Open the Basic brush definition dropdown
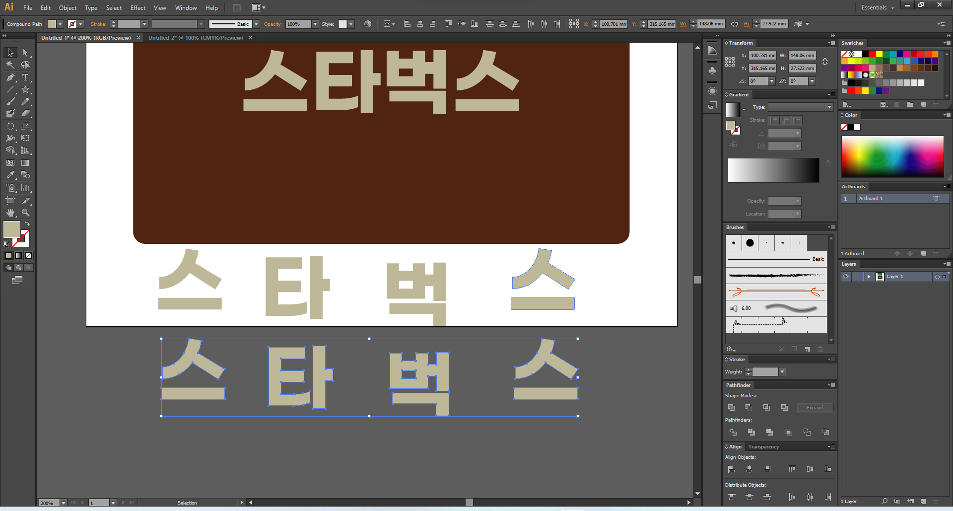Screen dimensions: 953x511 tap(256, 24)
